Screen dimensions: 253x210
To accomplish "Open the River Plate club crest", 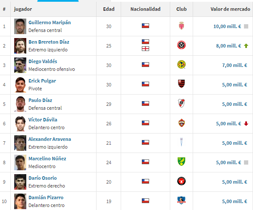I will (181, 103).
